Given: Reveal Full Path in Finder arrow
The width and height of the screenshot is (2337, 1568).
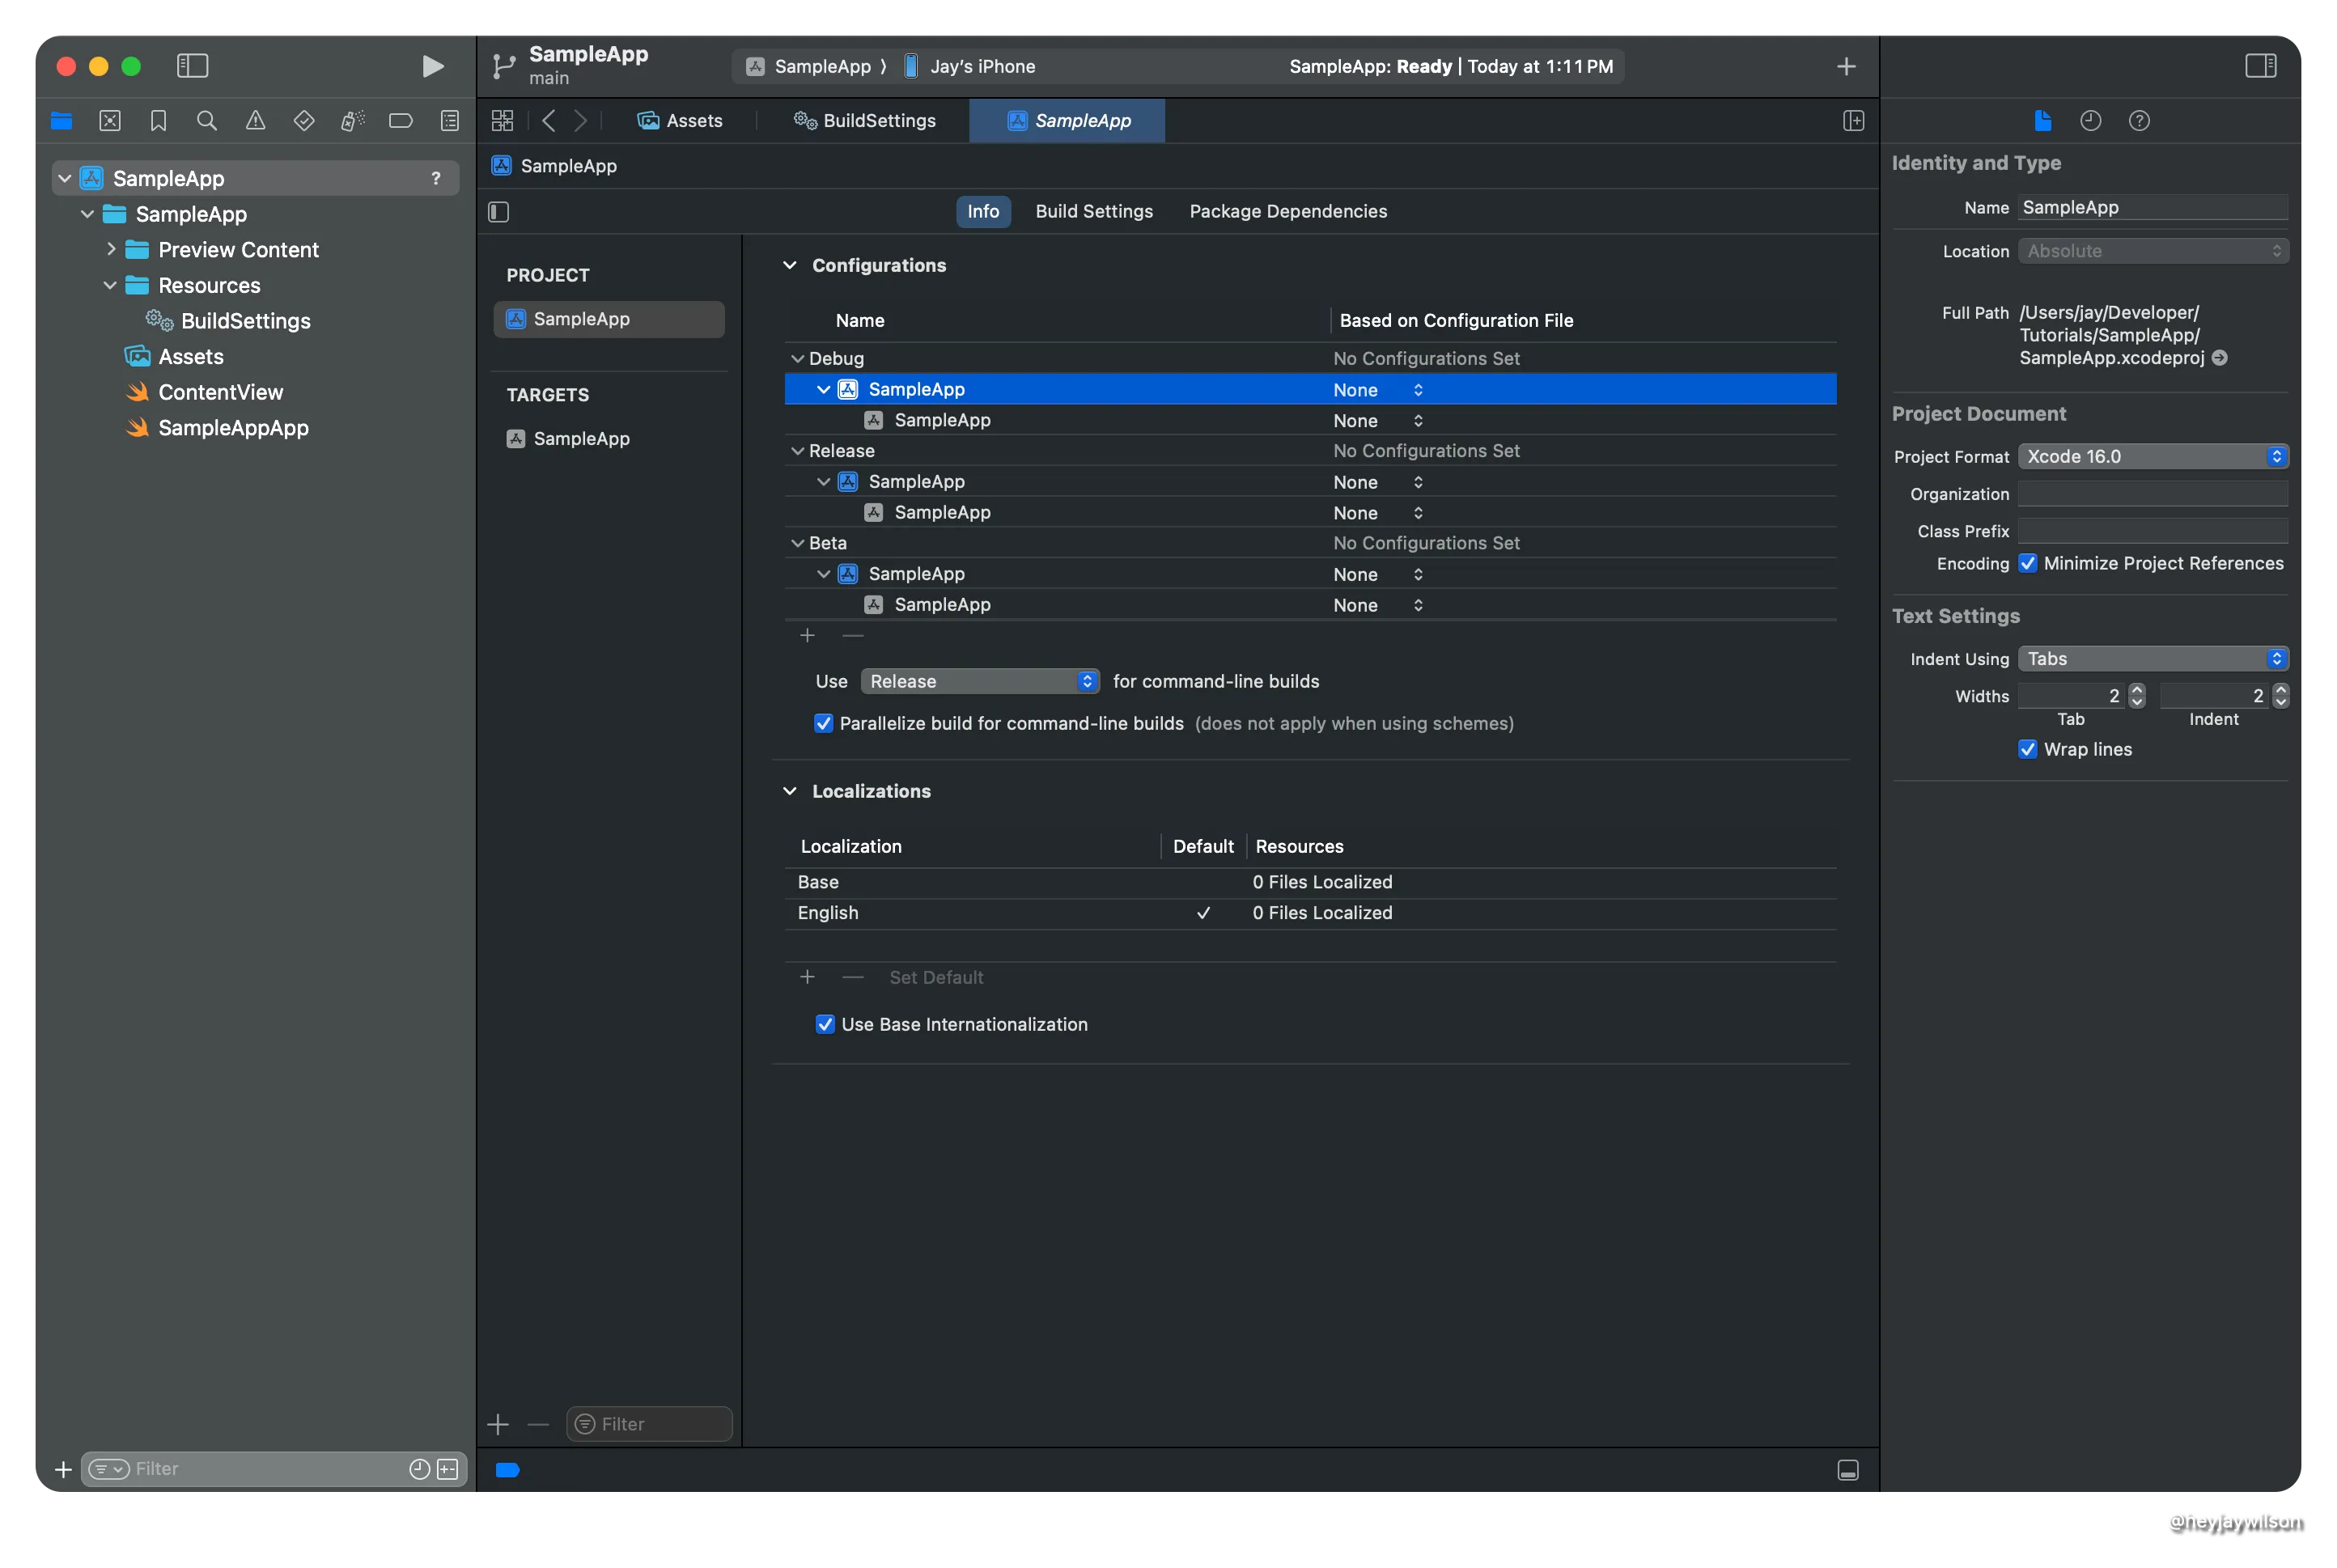Looking at the screenshot, I should coord(2219,358).
